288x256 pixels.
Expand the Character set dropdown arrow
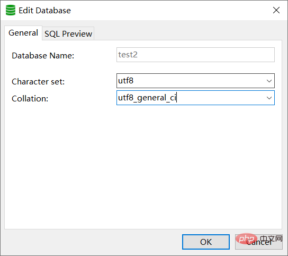click(x=269, y=81)
